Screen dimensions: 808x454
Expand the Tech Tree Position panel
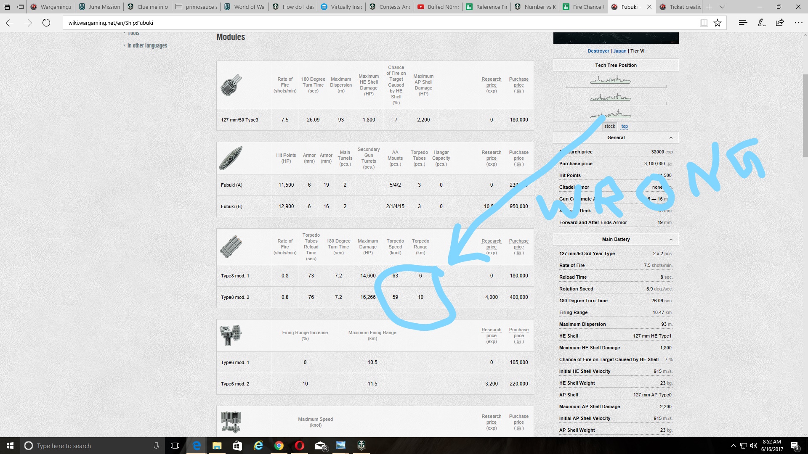coord(615,65)
